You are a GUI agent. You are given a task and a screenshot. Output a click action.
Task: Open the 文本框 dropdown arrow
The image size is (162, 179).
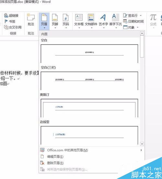tap(79, 28)
